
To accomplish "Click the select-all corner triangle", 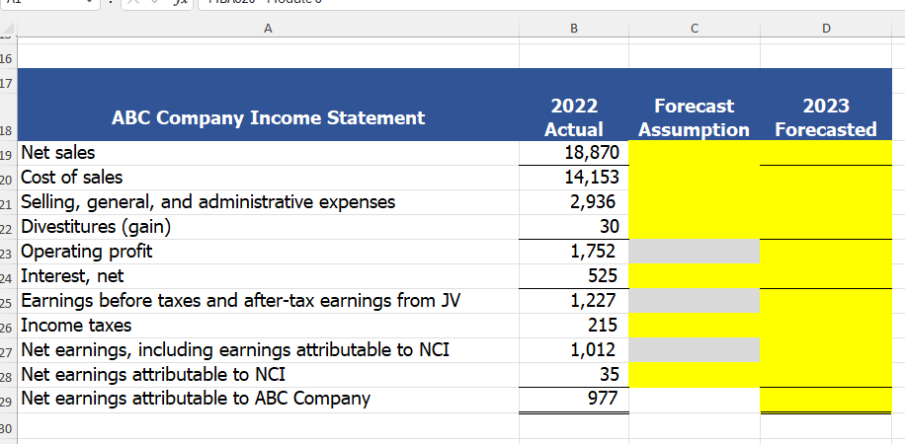I will tap(8, 29).
